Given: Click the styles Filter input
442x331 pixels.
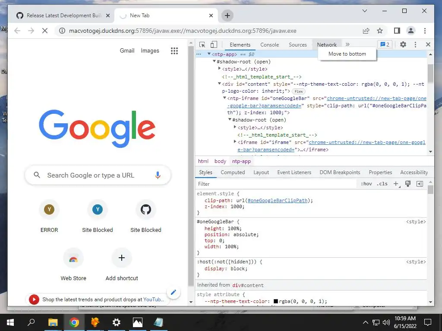Looking at the screenshot, I should (x=276, y=184).
